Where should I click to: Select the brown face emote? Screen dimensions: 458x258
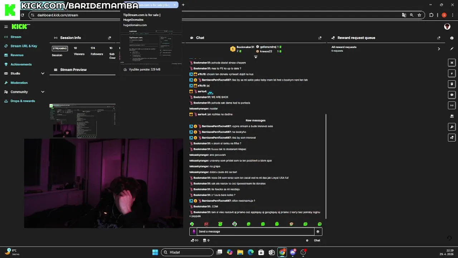coord(291,224)
